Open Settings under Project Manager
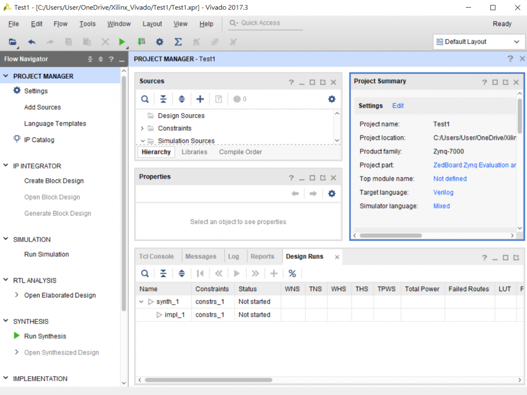The height and width of the screenshot is (395, 527). pos(36,91)
